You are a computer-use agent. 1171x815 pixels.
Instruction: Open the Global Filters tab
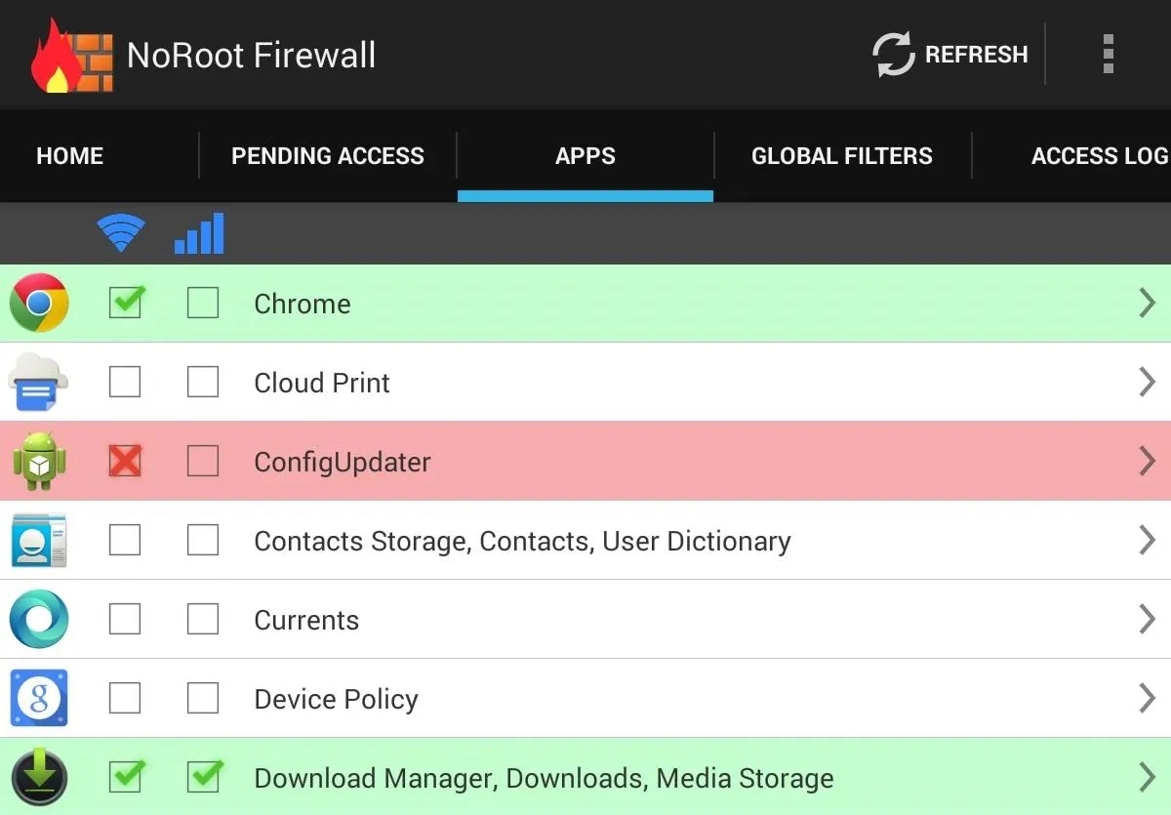842,156
